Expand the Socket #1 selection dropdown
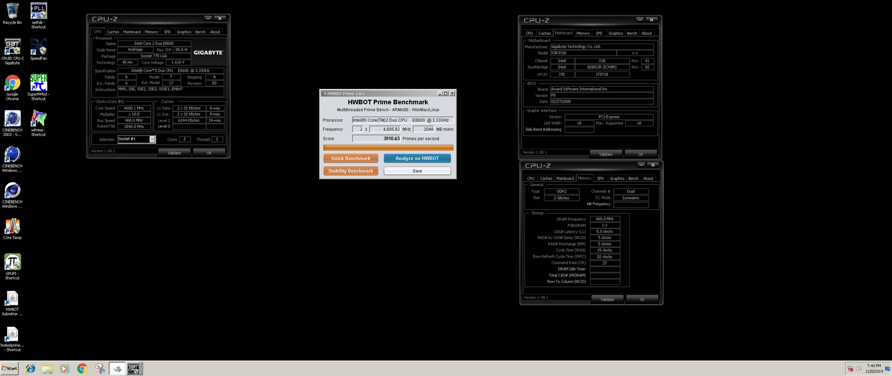This screenshot has width=892, height=376. pyautogui.click(x=152, y=139)
